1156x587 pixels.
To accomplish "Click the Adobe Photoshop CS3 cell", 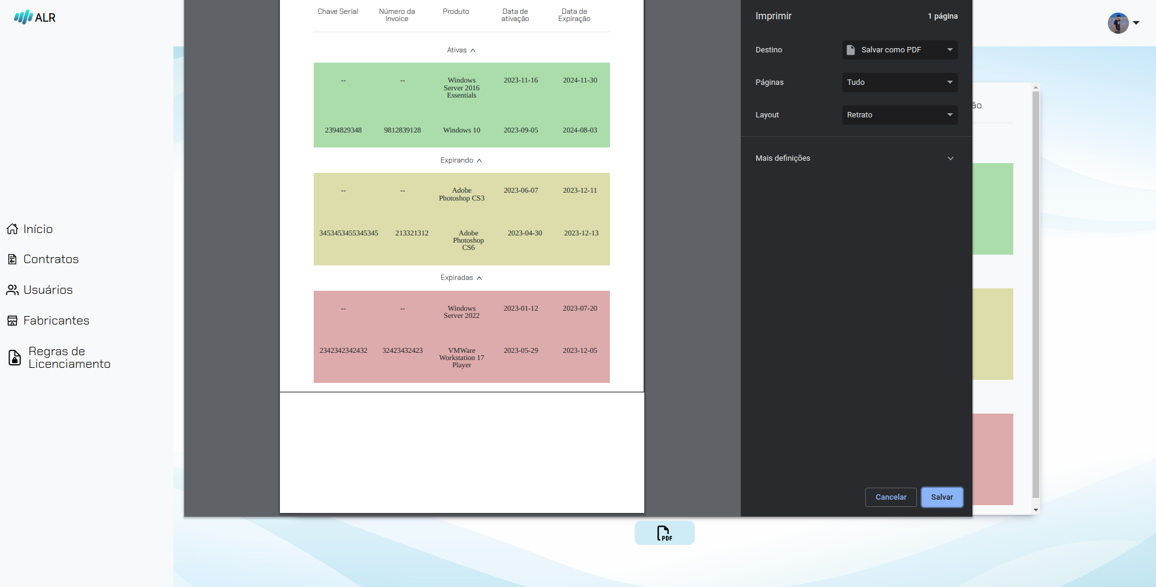I will tap(462, 194).
